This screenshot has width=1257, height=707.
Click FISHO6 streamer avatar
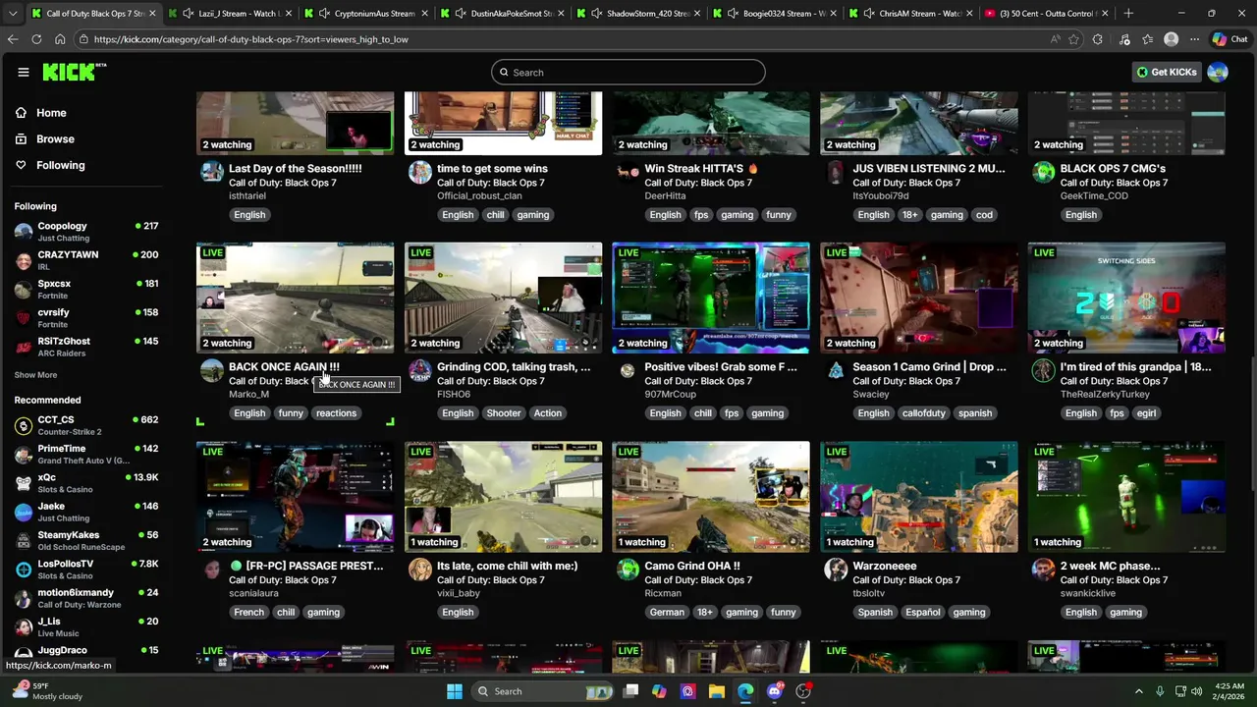[419, 370]
